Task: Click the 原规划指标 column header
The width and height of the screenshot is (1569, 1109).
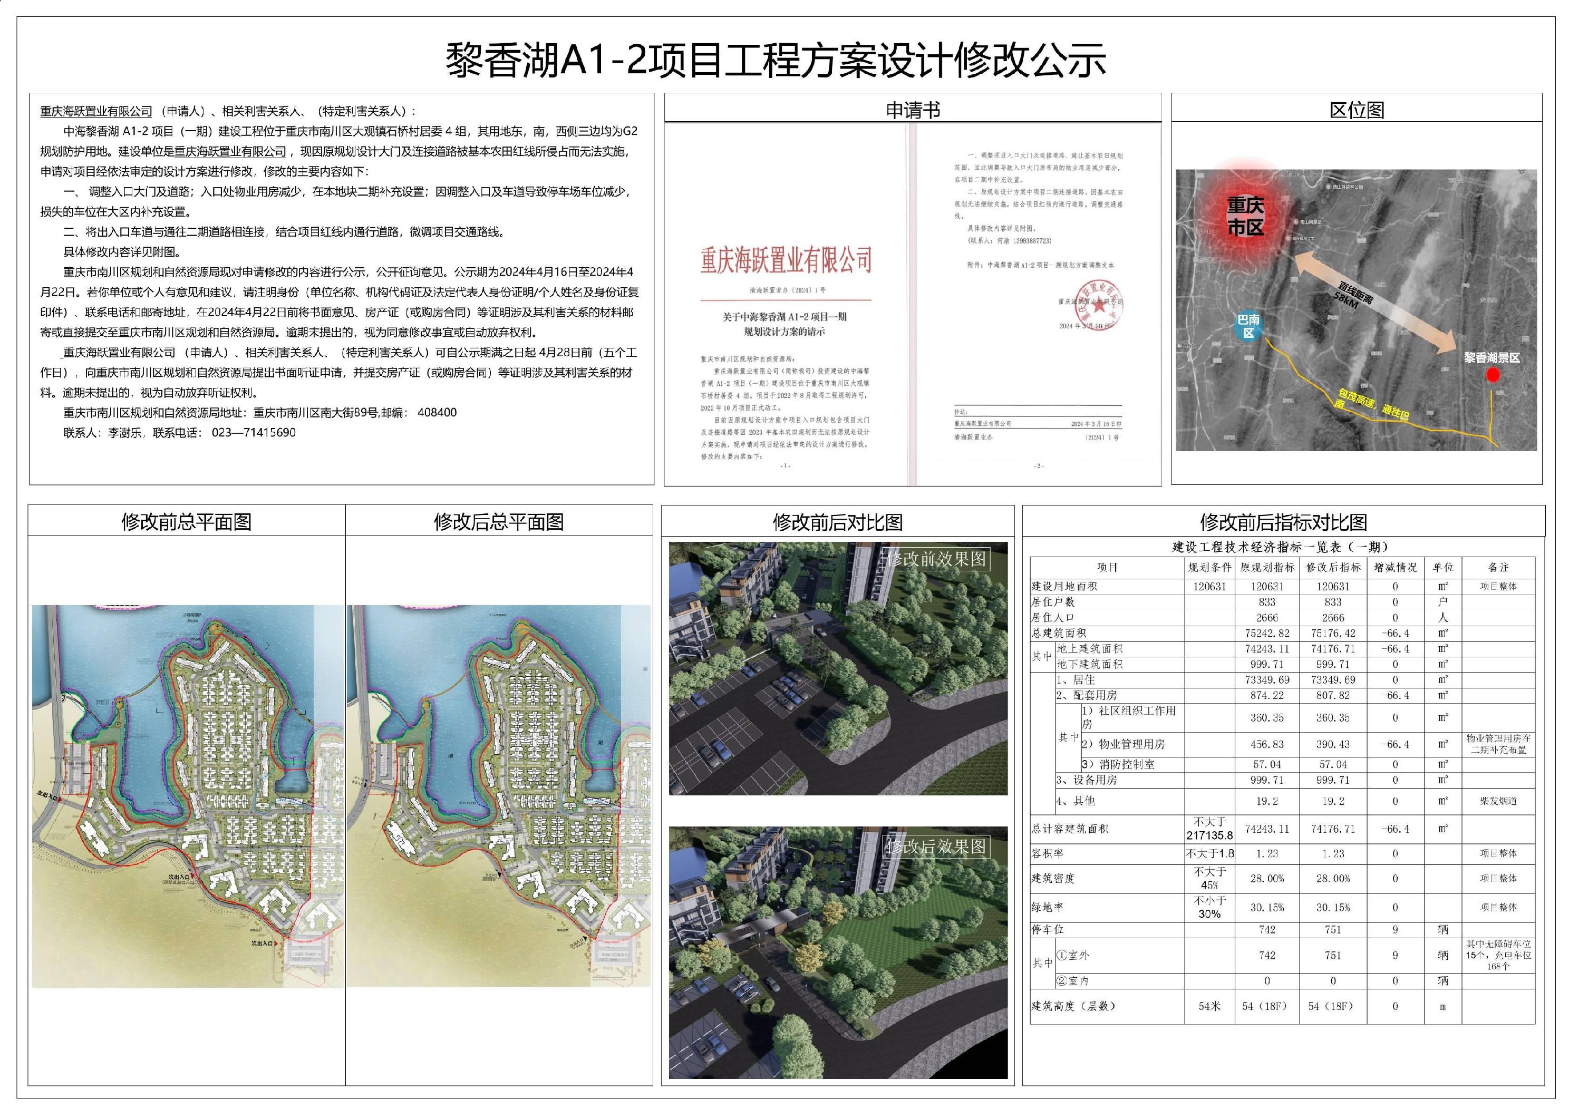Action: tap(1267, 567)
